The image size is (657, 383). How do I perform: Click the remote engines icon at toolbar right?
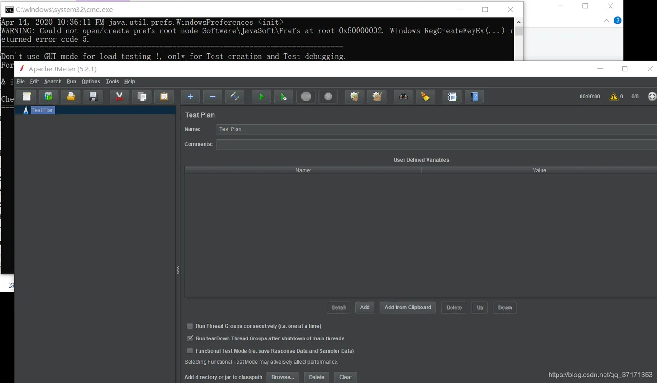(652, 96)
